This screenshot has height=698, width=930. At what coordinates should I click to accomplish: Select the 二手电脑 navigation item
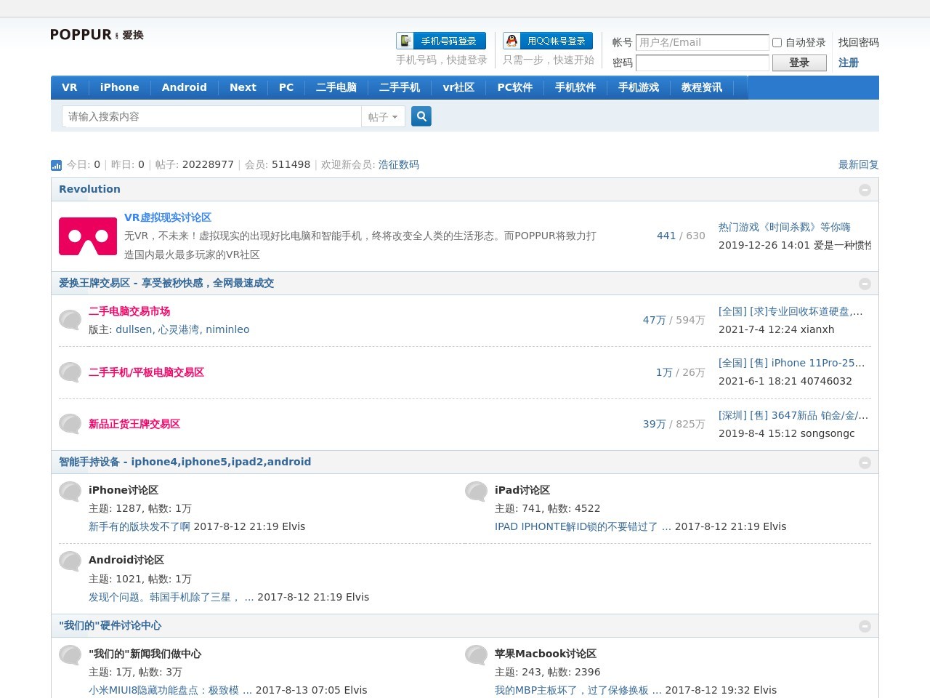336,87
